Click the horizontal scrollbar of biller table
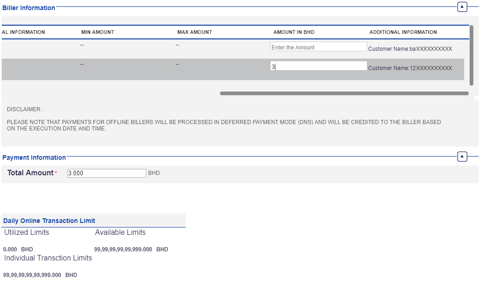Screen dimensions: 482x287 pyautogui.click(x=344, y=93)
